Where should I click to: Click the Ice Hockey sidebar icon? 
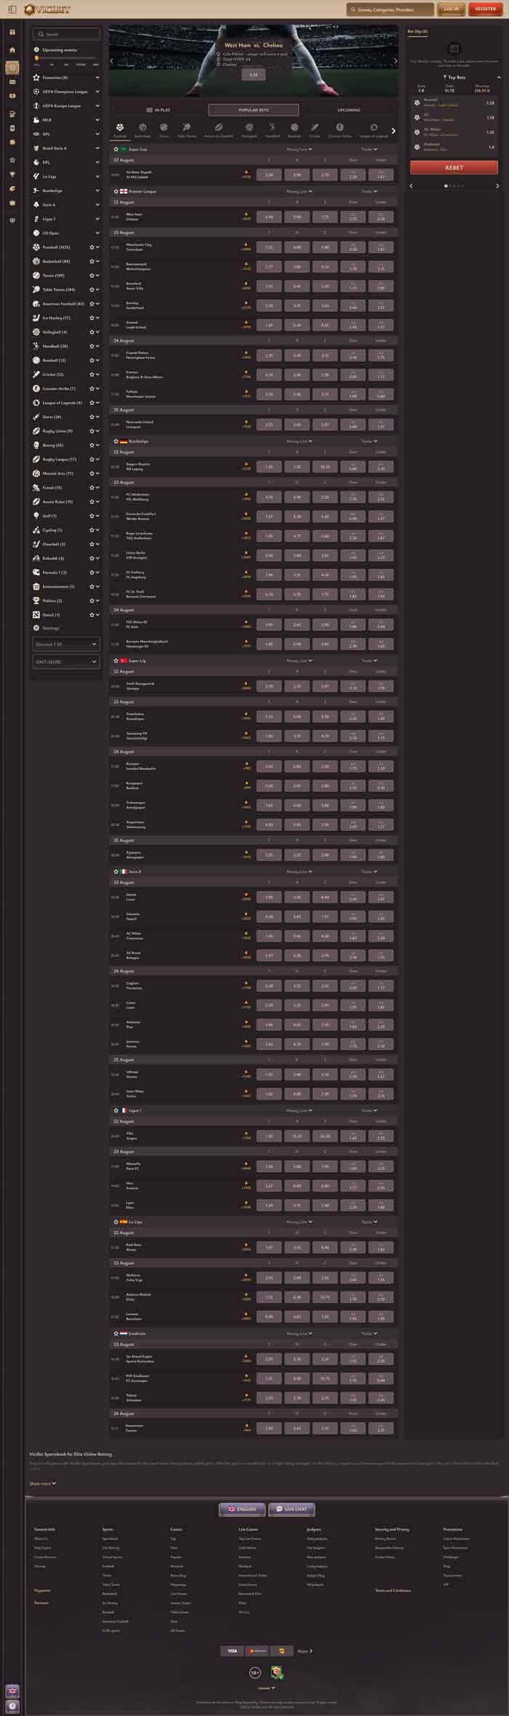pyautogui.click(x=36, y=318)
